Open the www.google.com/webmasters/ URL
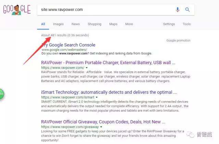The height and width of the screenshot is (144, 219). click(64, 49)
